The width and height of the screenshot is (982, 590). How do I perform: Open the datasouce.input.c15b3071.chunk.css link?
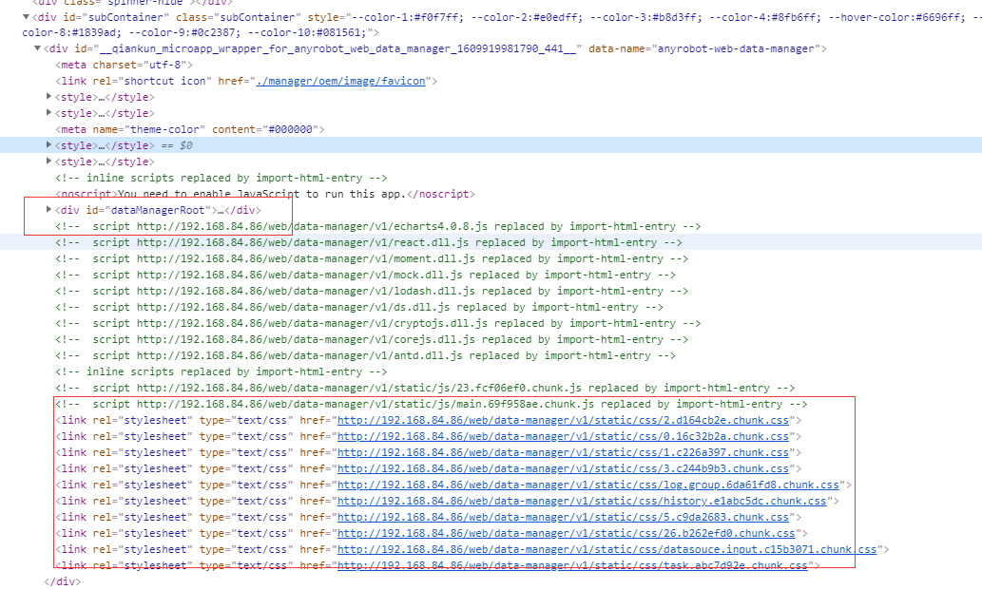(x=607, y=550)
